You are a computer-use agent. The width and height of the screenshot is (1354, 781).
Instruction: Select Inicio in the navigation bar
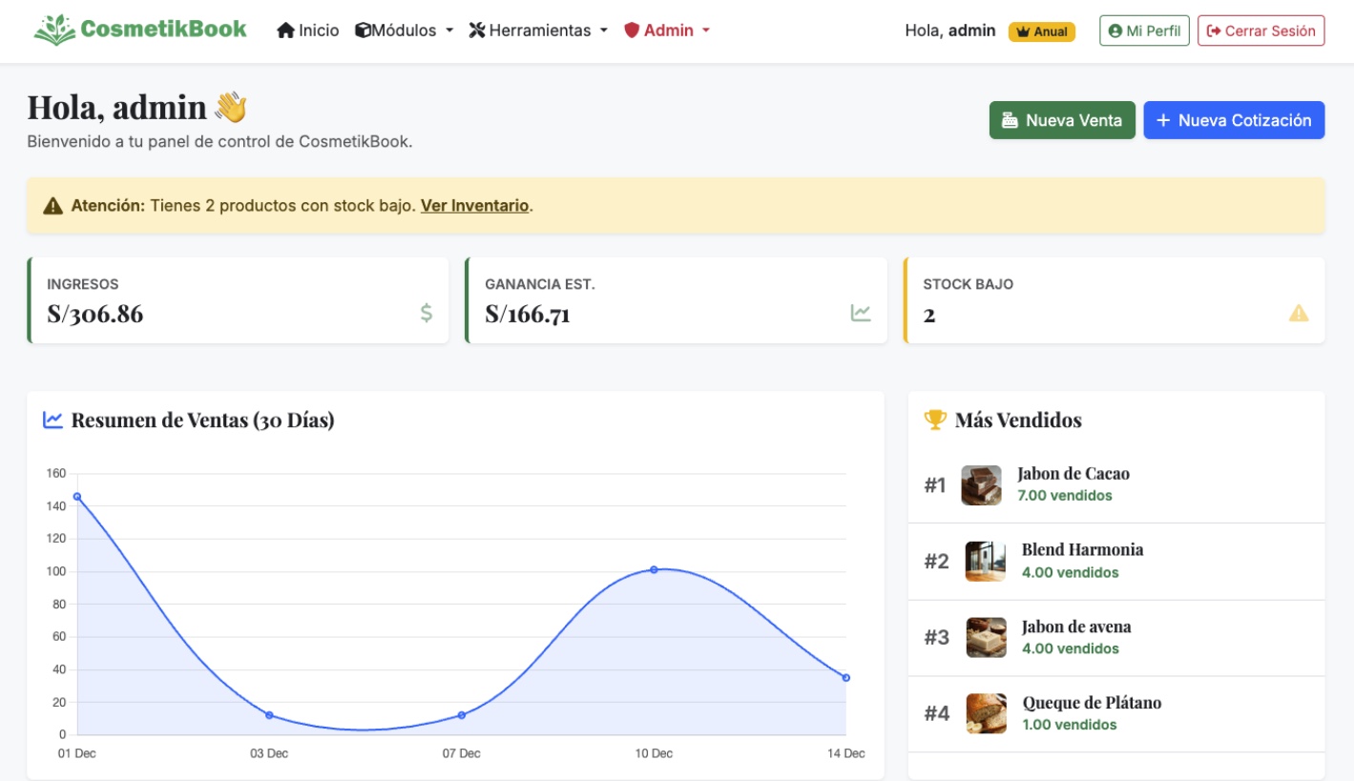coord(313,30)
